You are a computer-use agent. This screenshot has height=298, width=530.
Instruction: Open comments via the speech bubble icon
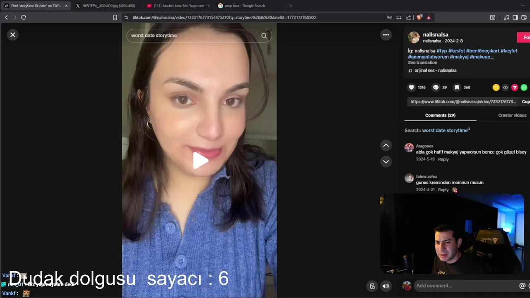[x=436, y=87]
